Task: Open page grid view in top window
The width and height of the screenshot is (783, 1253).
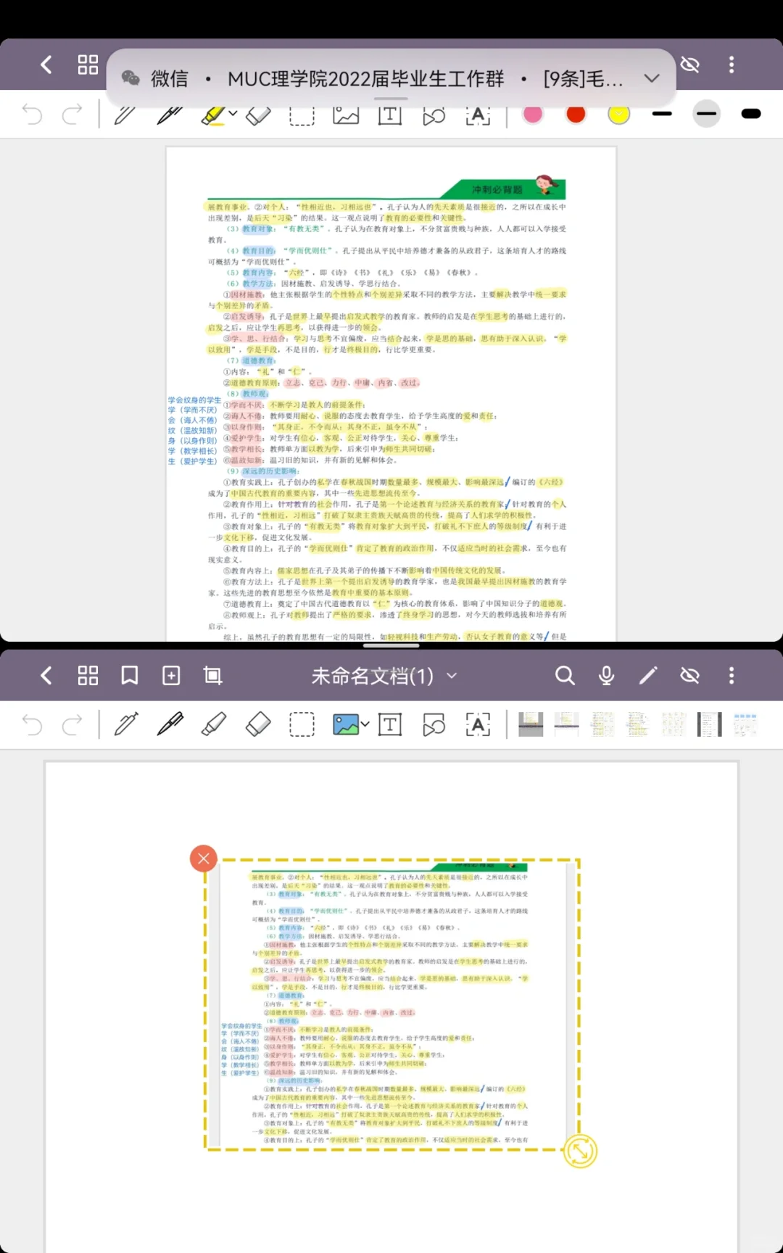Action: (x=88, y=65)
